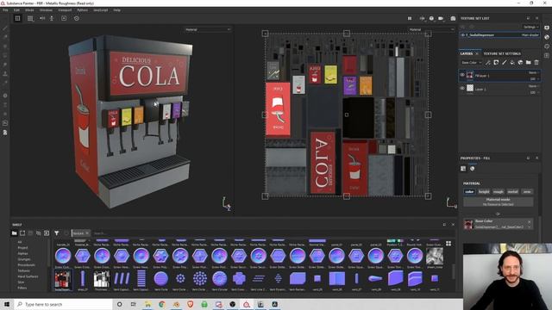Add a fill layer via bucket icon
Viewport: 552px width, 310px height.
512,63
